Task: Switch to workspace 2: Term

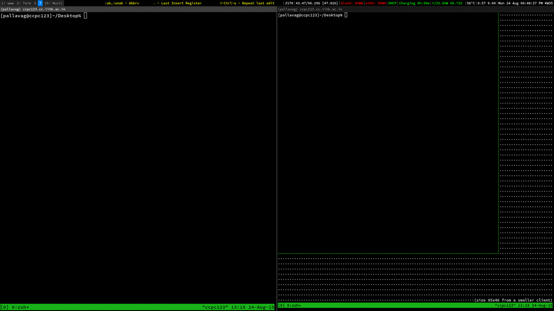Action: click(24, 3)
